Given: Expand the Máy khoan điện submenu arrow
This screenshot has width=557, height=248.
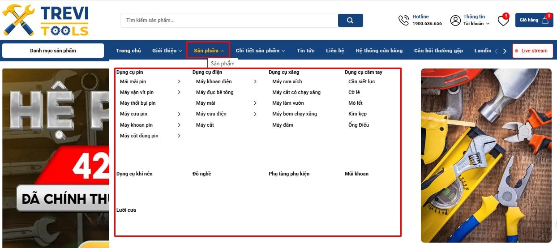Looking at the screenshot, I should coord(255,81).
